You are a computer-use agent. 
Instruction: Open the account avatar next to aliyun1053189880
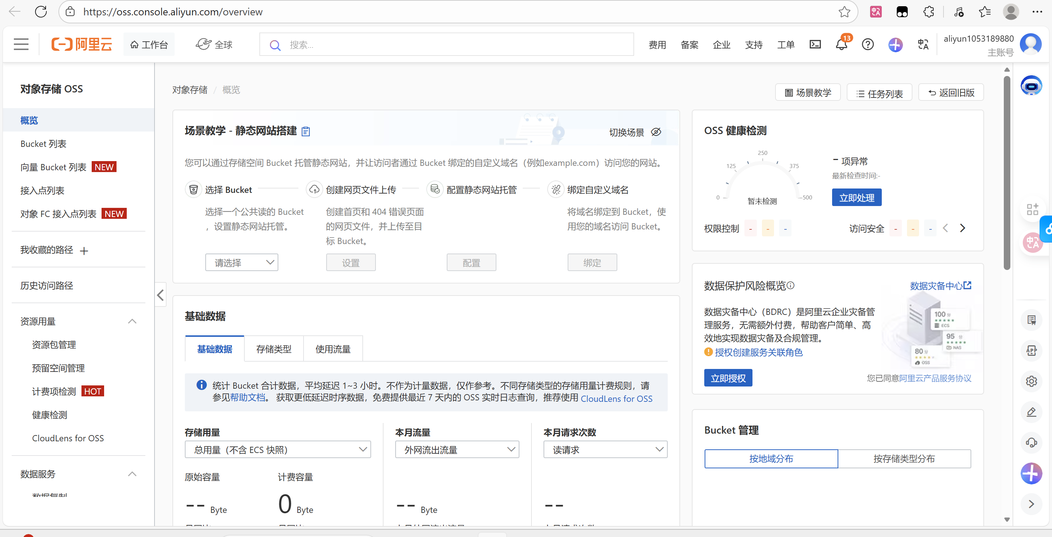pyautogui.click(x=1030, y=44)
